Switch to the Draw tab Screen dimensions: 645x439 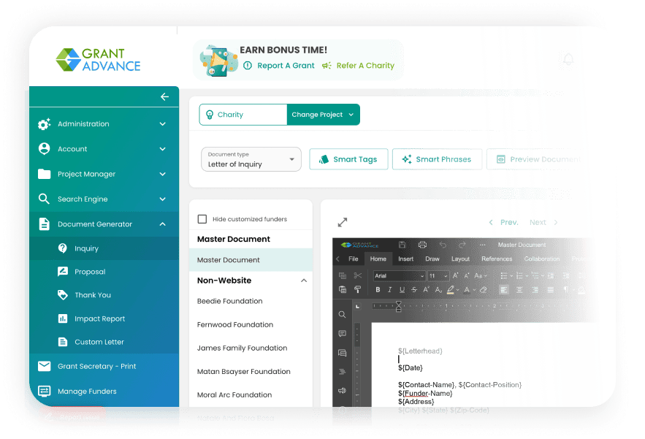tap(432, 259)
